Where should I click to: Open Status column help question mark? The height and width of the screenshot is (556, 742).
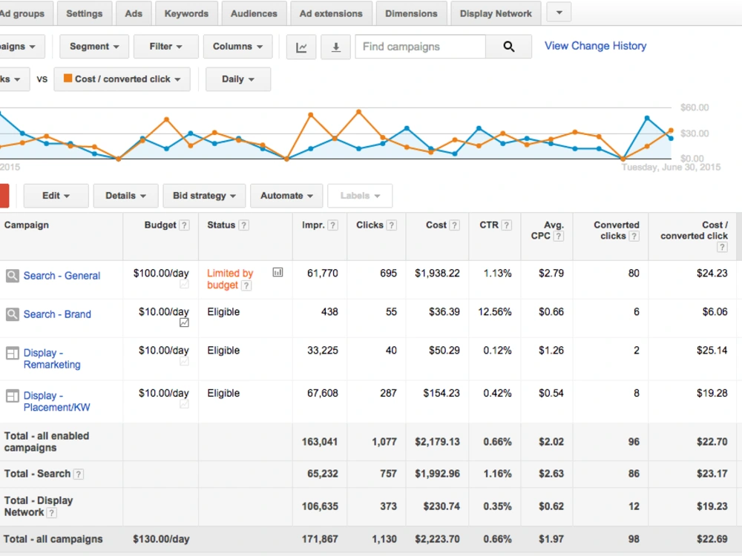243,225
